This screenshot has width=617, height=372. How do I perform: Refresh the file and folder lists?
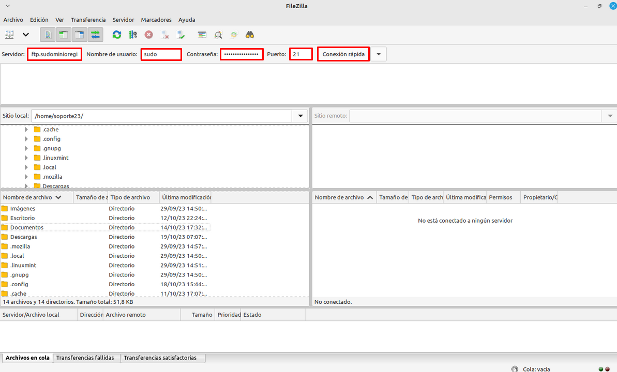click(117, 35)
